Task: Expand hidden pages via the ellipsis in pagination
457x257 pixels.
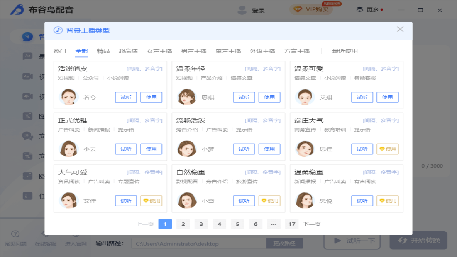Action: point(273,224)
